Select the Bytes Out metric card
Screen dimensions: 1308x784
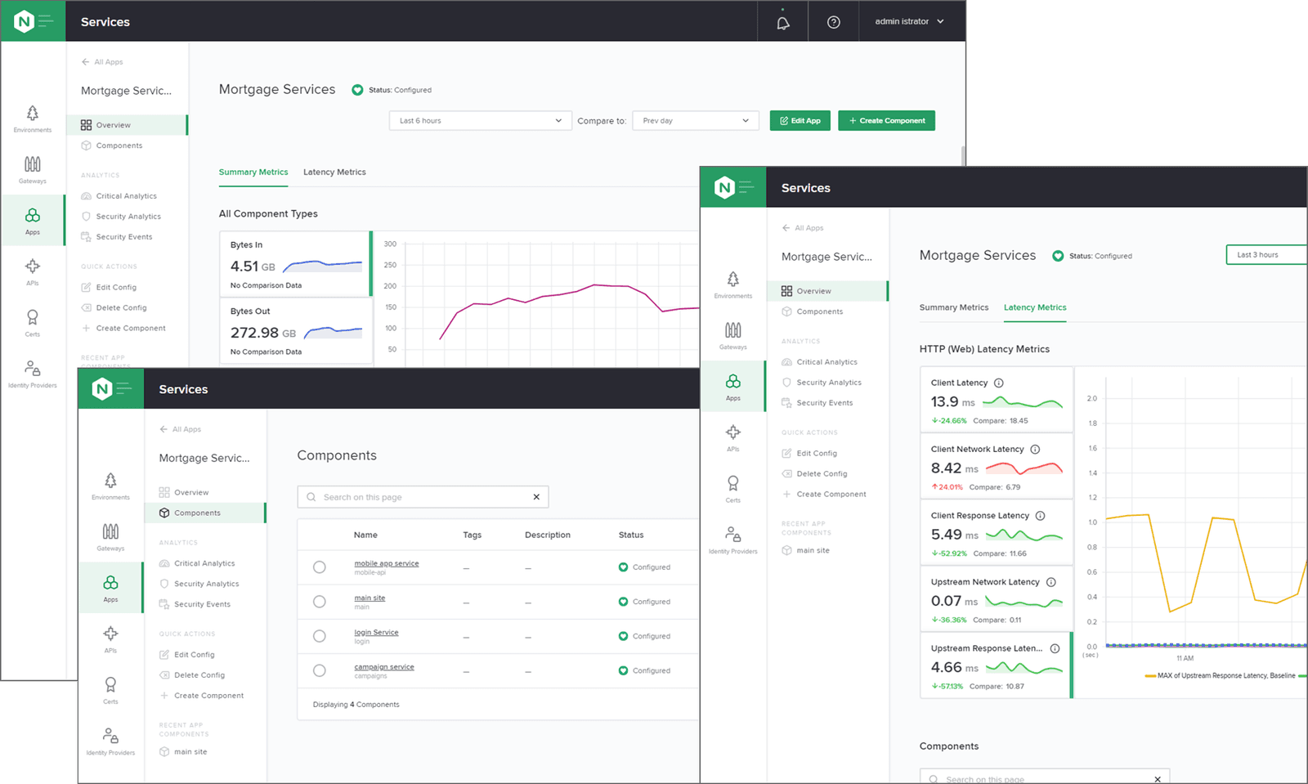(x=296, y=331)
